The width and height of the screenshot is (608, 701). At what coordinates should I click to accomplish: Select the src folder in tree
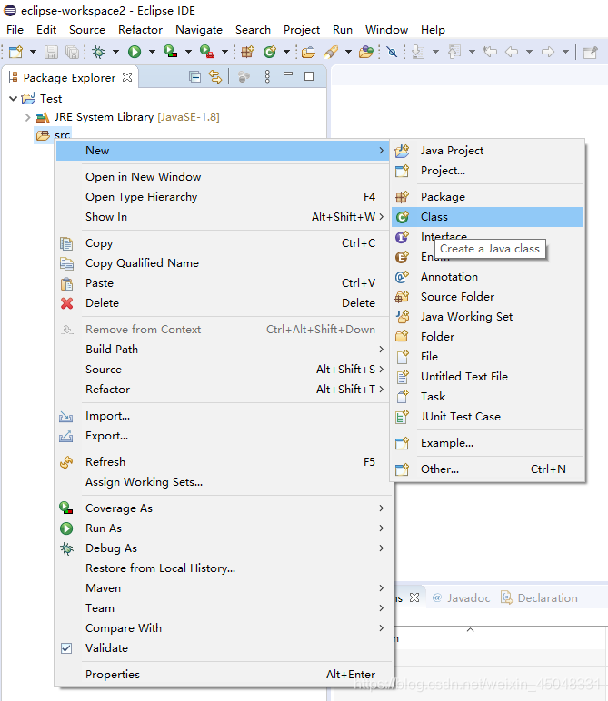click(x=54, y=135)
